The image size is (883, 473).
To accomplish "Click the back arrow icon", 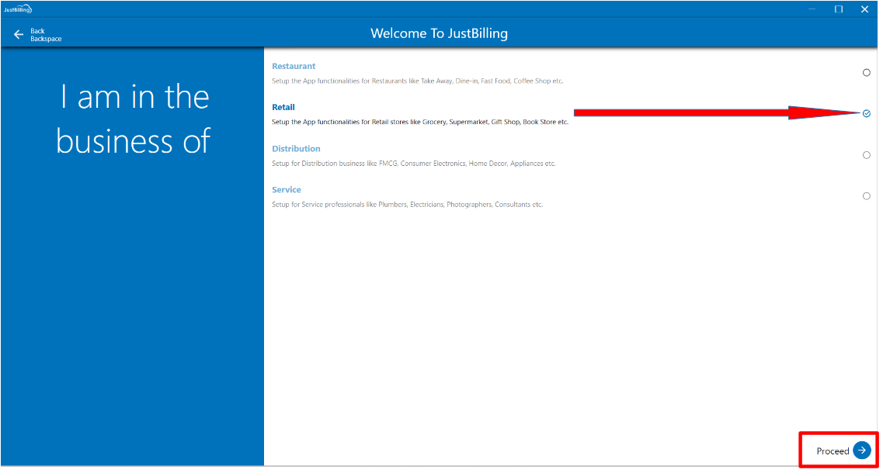I will point(19,35).
